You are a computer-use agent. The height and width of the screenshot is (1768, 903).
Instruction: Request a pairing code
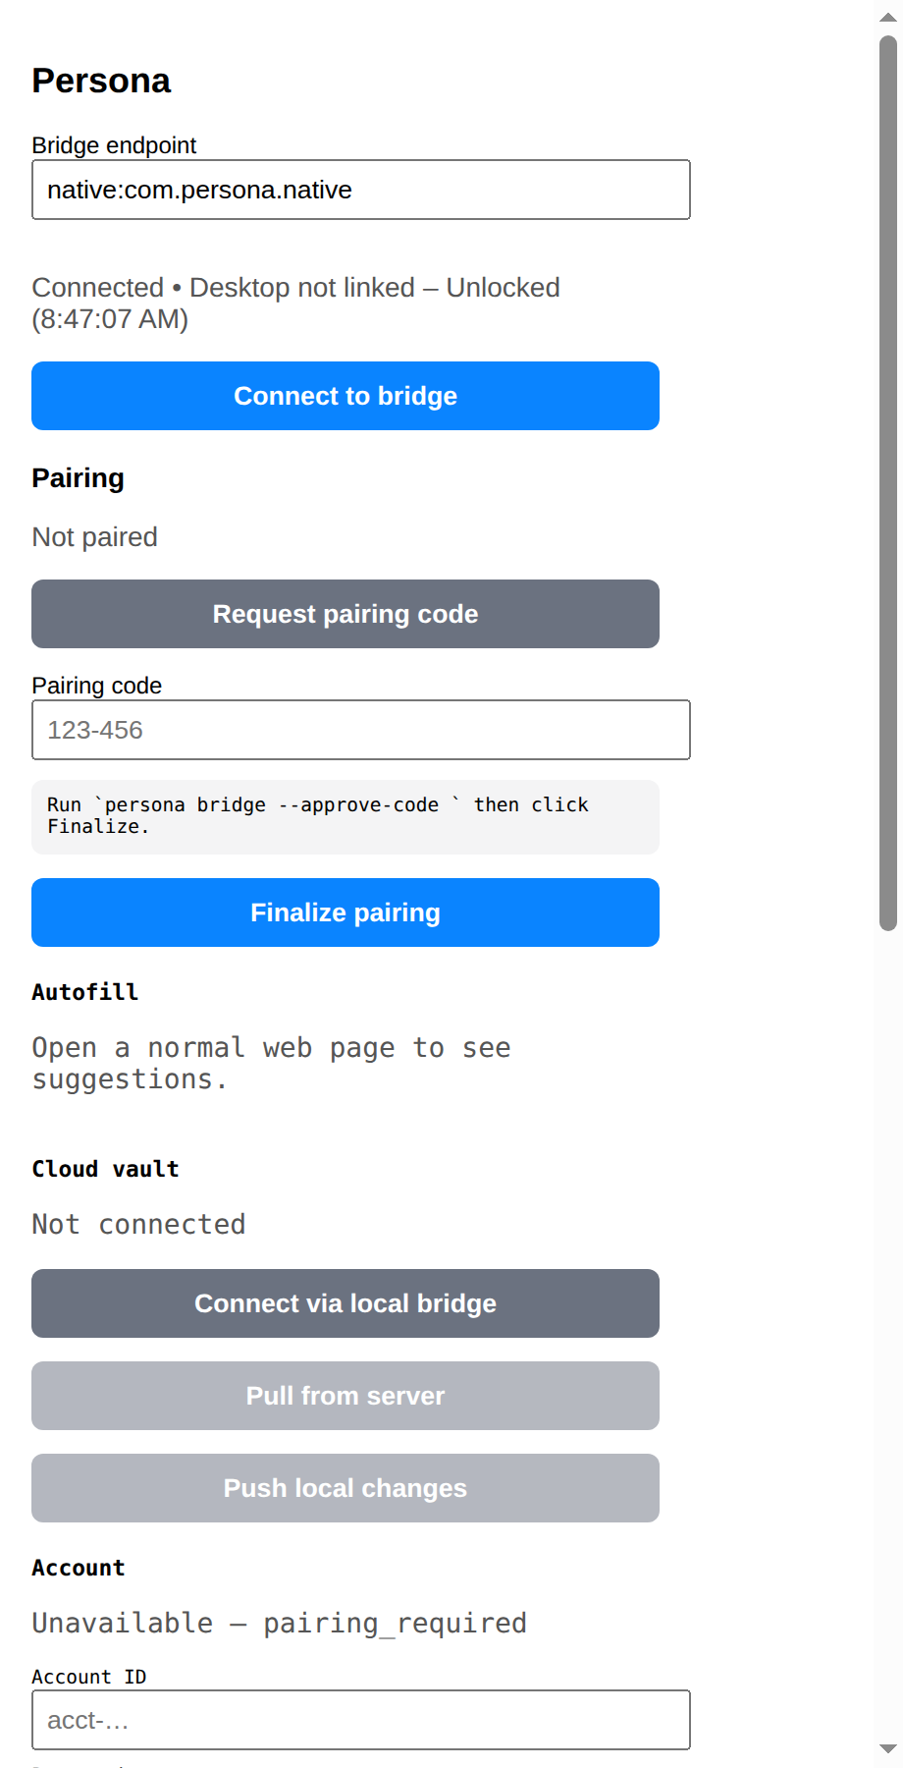[x=345, y=614]
